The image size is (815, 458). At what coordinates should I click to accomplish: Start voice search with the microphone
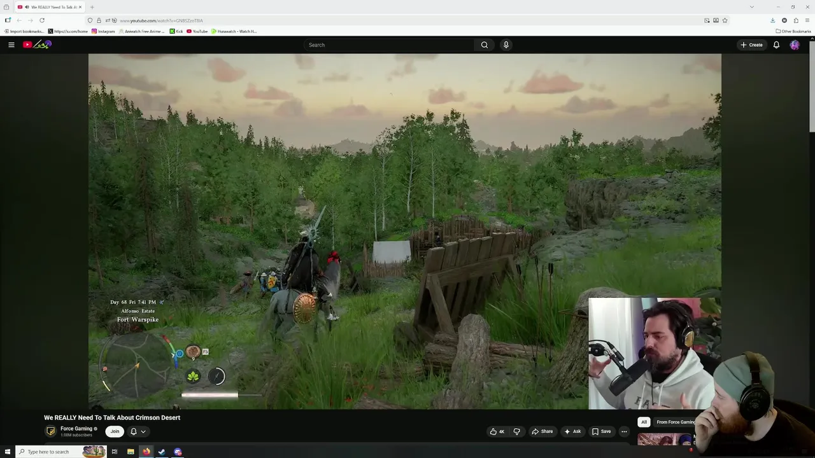[x=506, y=45]
